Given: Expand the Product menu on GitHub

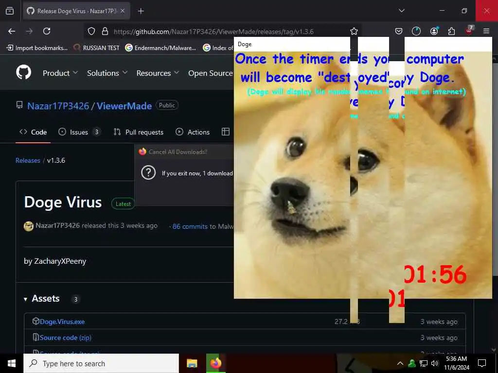Looking at the screenshot, I should pyautogui.click(x=60, y=73).
